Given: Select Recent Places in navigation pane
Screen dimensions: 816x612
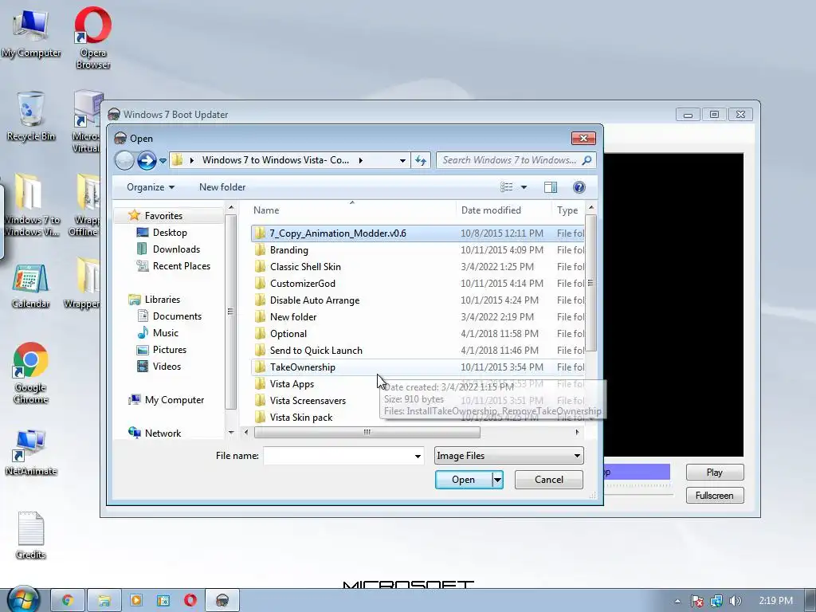Looking at the screenshot, I should [x=181, y=266].
